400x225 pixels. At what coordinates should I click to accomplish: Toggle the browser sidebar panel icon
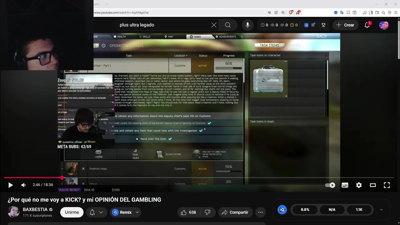pyautogui.click(x=371, y=12)
